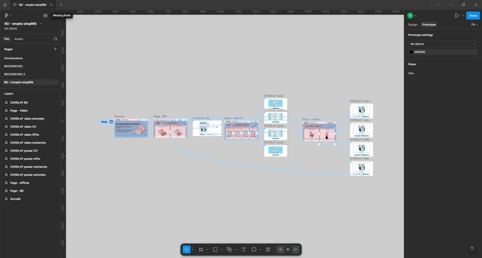The image size is (482, 258).
Task: Click the search icon in left panel
Action: [x=55, y=39]
